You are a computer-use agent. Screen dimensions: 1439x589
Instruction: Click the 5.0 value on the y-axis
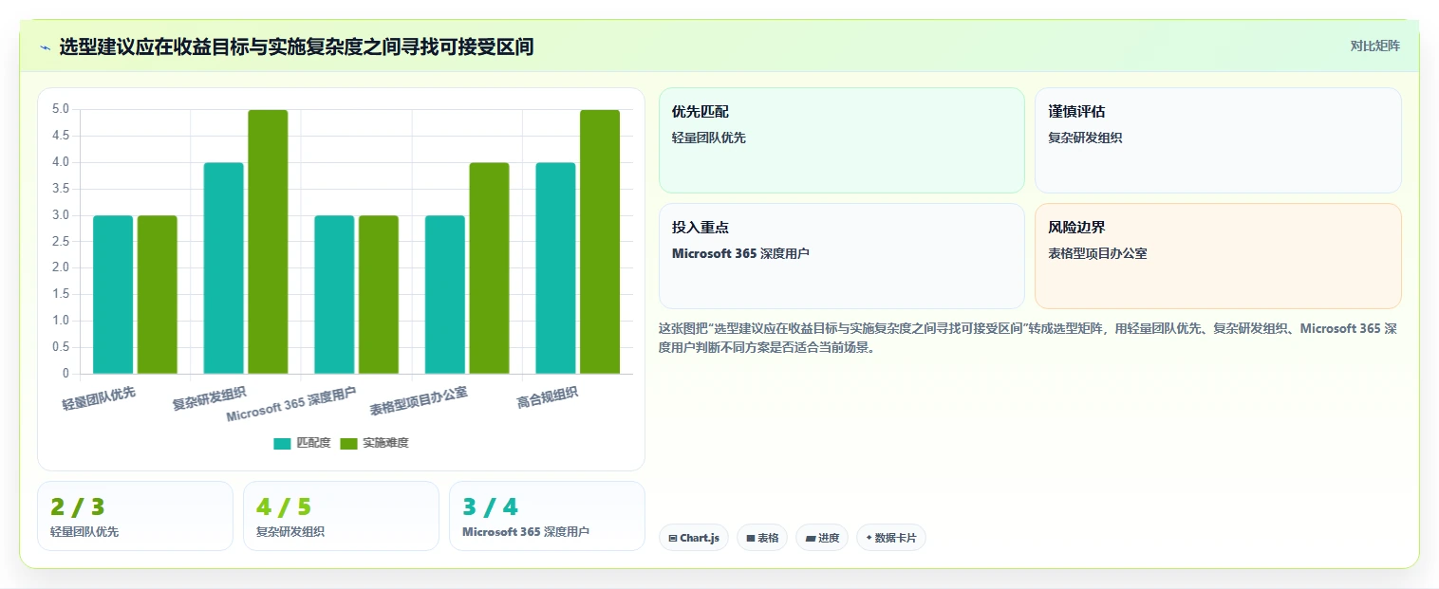[61, 109]
